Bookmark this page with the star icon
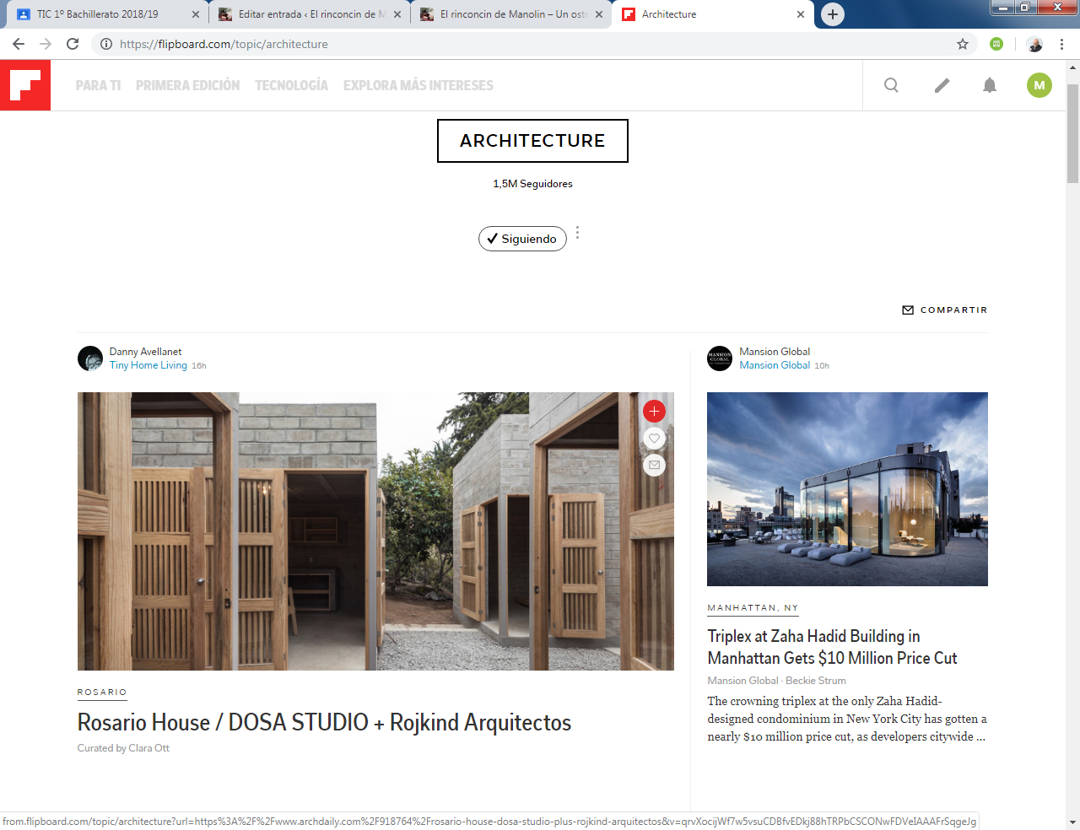Image resolution: width=1080 pixels, height=830 pixels. point(962,44)
